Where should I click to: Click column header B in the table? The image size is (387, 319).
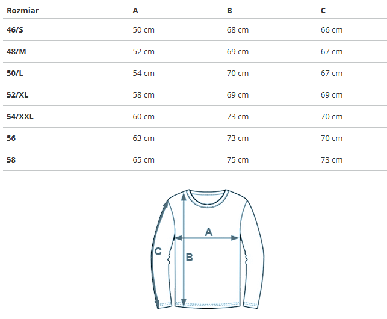coord(229,10)
